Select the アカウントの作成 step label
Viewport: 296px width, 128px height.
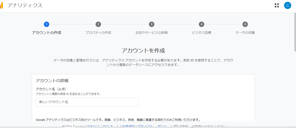[x=47, y=33]
